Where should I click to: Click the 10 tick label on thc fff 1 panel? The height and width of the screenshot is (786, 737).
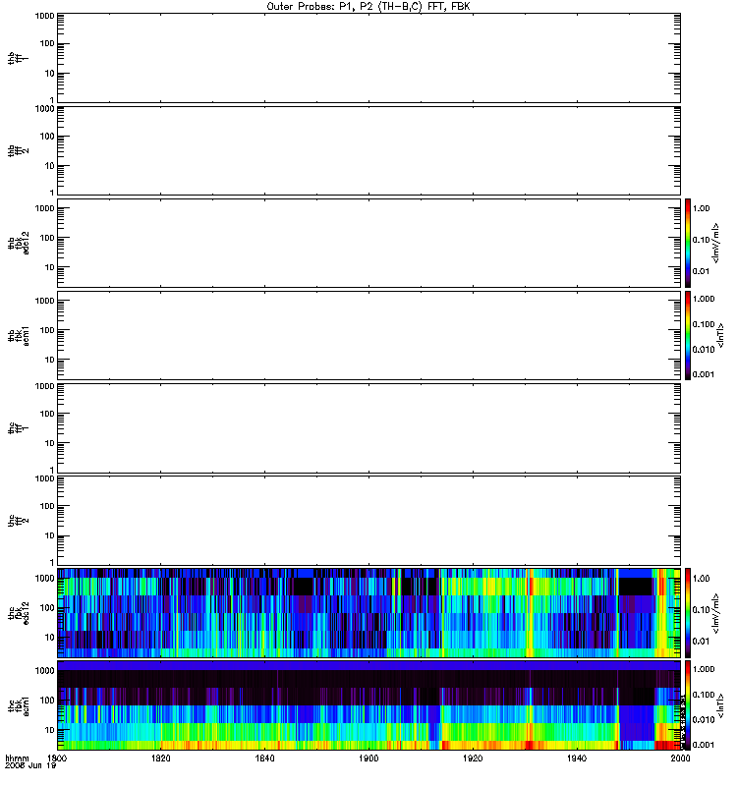[50, 443]
